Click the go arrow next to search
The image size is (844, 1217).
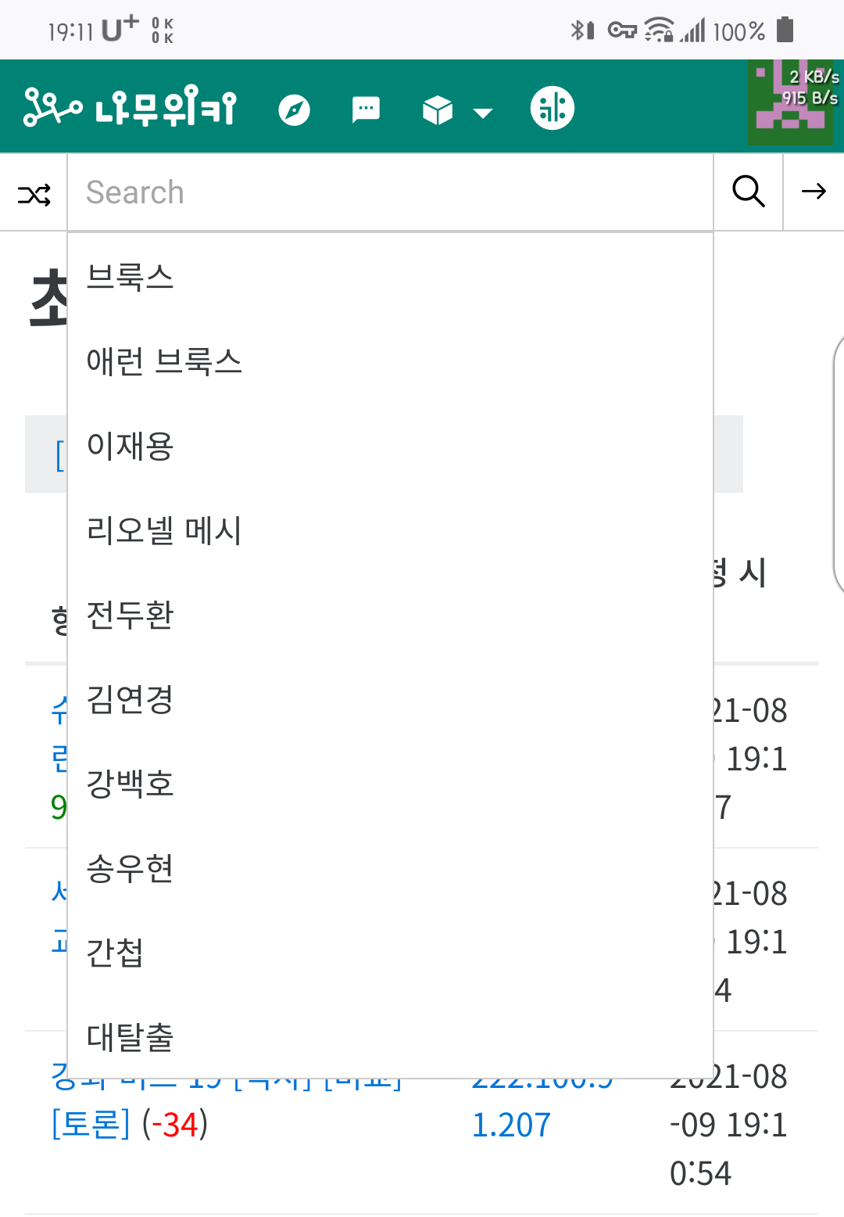(814, 192)
